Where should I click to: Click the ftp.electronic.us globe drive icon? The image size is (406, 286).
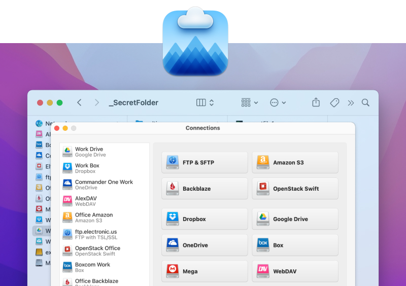67,234
